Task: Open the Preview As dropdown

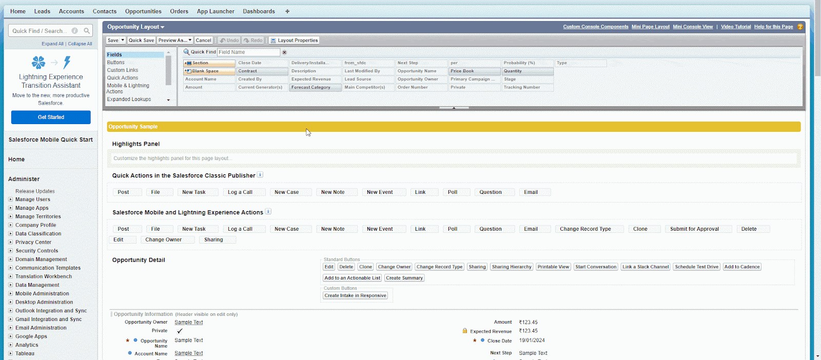Action: (x=175, y=41)
